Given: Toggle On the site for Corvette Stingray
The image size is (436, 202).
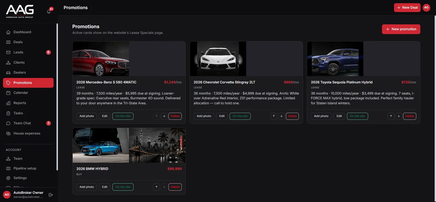Looking at the screenshot, I should [x=240, y=116].
